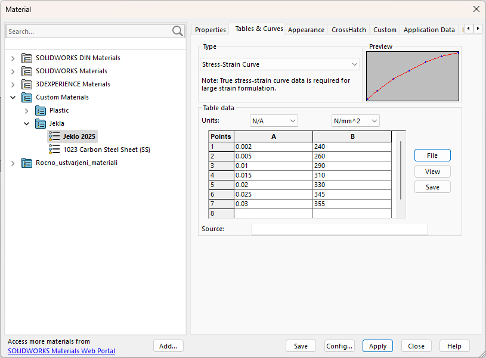Click the SOLIDWORKS DIN Materials library icon
This screenshot has height=358, width=486.
[x=27, y=58]
